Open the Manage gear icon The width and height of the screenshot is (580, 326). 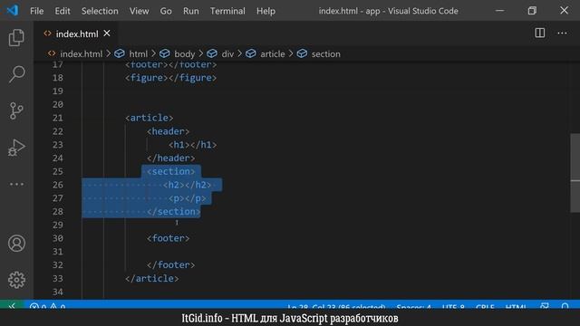(16, 280)
